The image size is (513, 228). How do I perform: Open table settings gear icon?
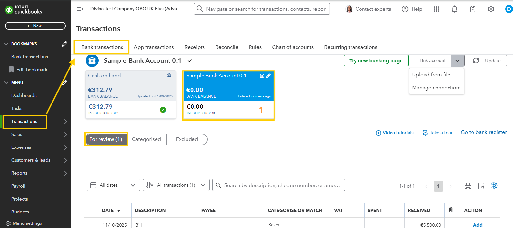494,186
